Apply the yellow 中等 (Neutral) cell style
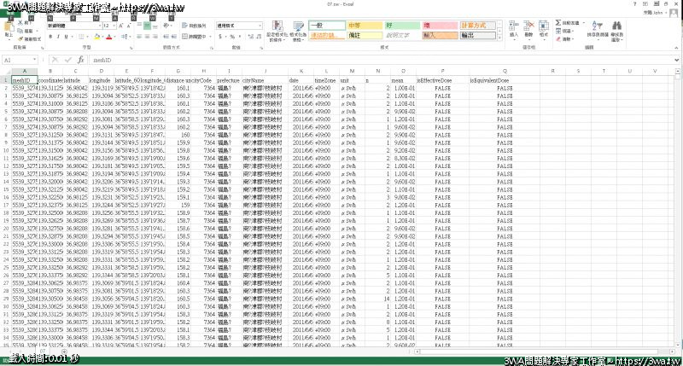Image resolution: width=683 pixels, height=366 pixels. coord(365,26)
